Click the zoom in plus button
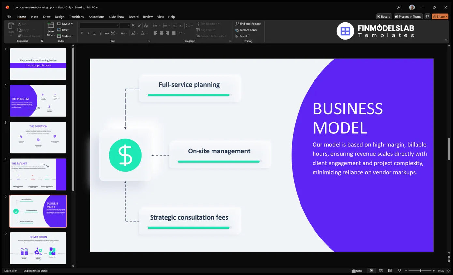 click(434, 271)
